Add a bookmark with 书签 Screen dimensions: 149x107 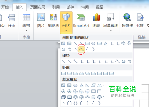pyautogui.click(x=140, y=21)
